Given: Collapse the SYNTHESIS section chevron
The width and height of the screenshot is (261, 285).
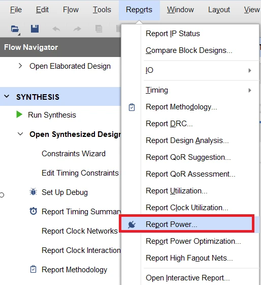Looking at the screenshot, I should pyautogui.click(x=7, y=96).
